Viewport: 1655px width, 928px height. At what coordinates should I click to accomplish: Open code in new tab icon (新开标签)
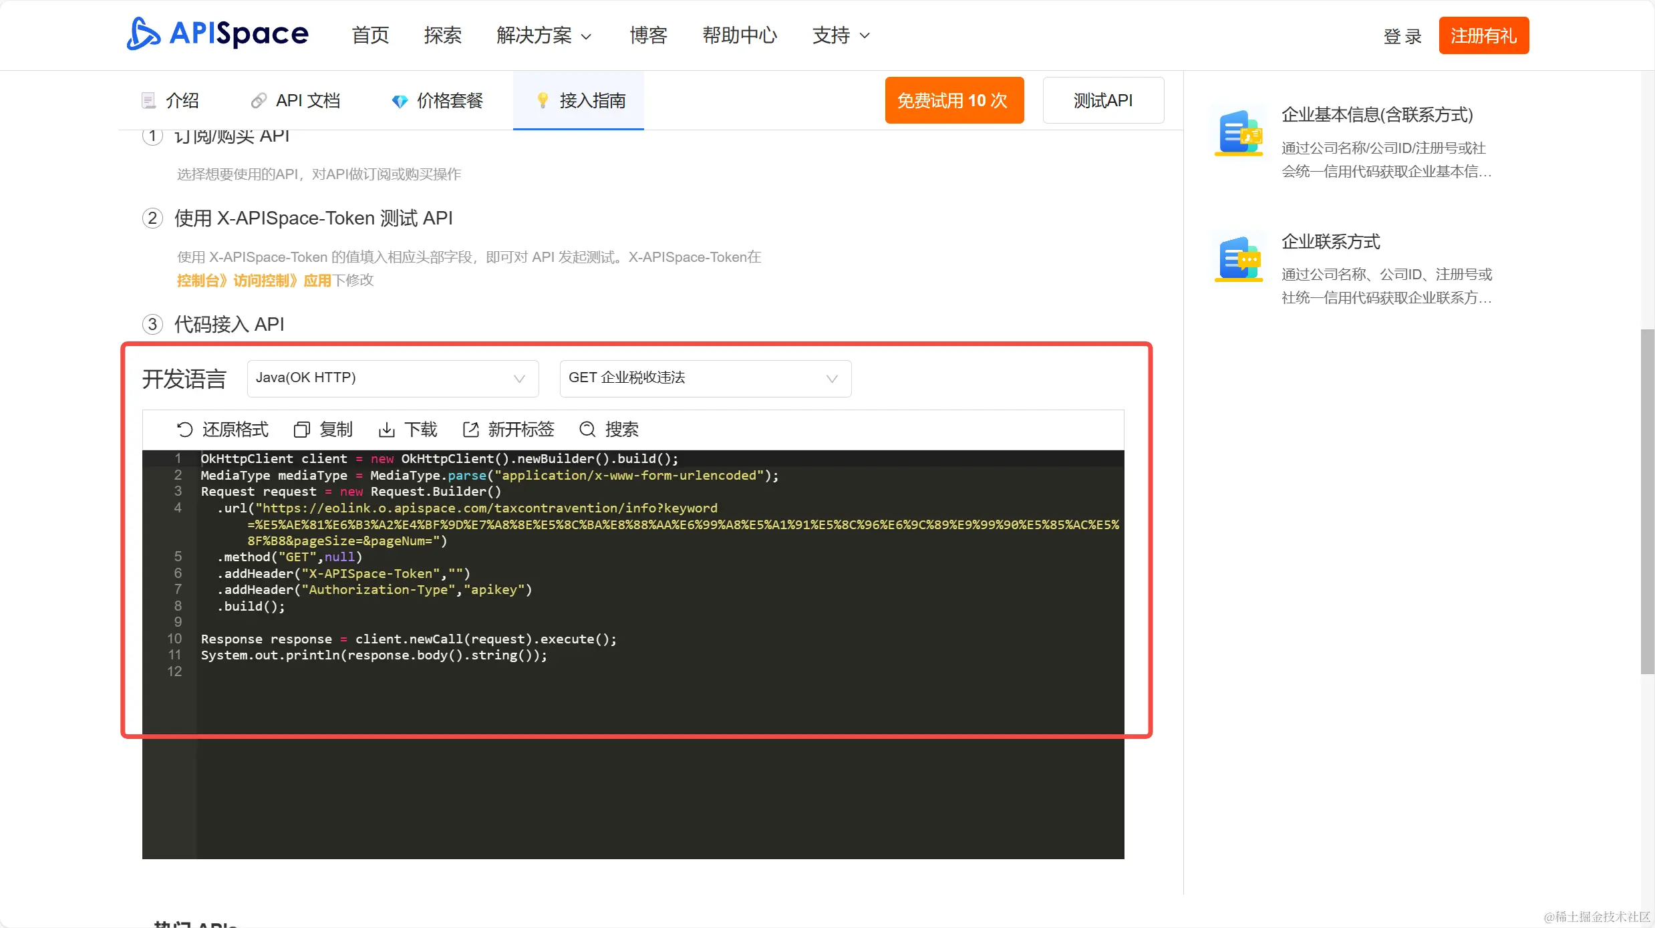pyautogui.click(x=471, y=430)
